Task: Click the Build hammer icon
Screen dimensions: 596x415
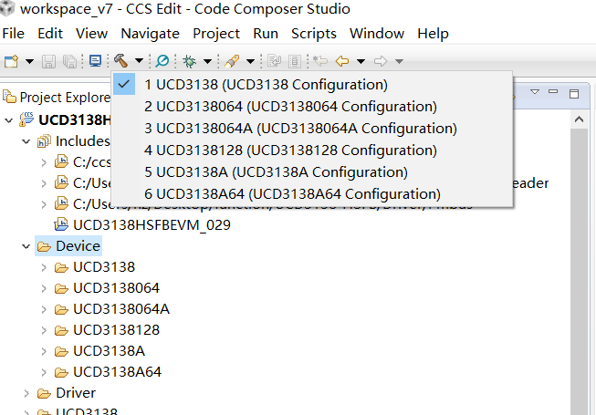Action: (120, 61)
